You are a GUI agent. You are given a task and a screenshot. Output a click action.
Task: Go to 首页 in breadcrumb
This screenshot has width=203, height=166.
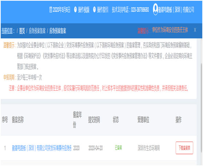pos(22,31)
